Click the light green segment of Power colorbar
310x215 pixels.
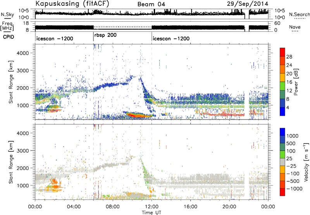pos(282,86)
